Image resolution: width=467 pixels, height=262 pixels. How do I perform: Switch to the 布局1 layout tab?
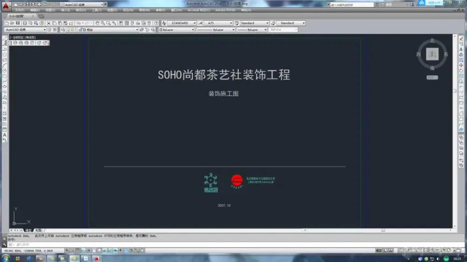(x=38, y=230)
